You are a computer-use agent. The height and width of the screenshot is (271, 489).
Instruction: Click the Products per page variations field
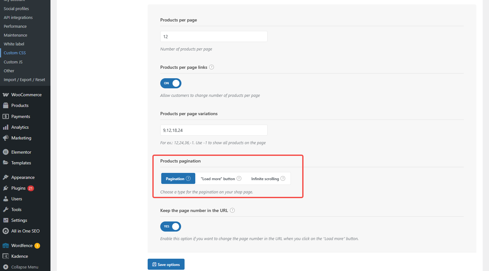(x=214, y=130)
